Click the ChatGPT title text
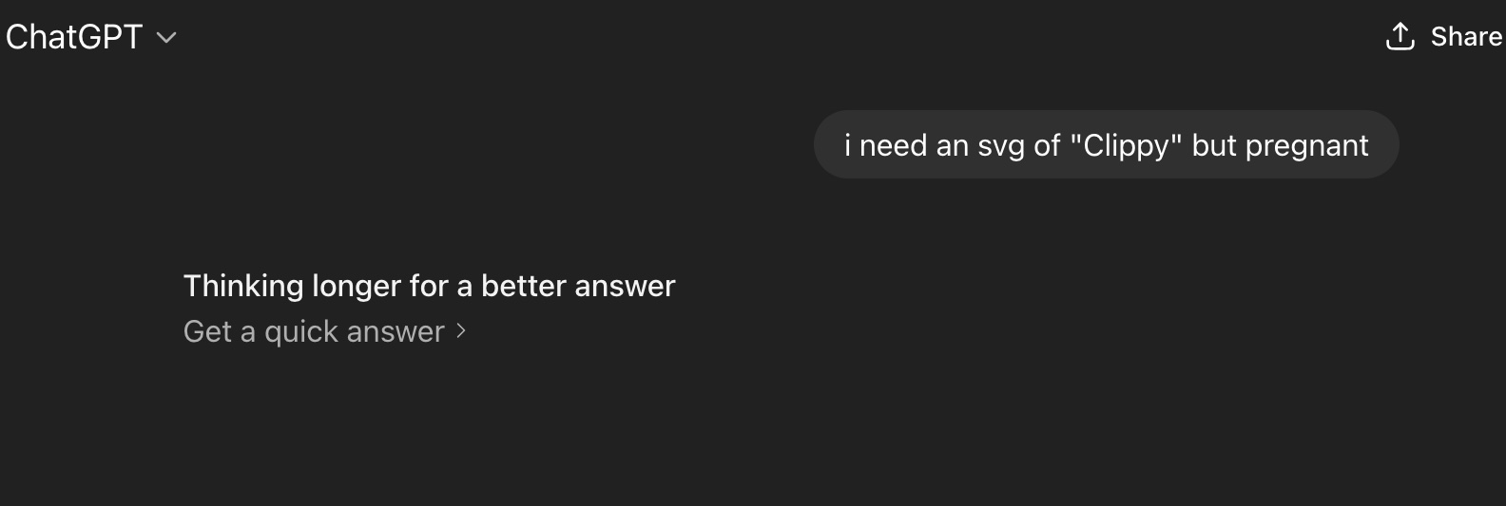Viewport: 1506px width, 506px height. pos(74,37)
